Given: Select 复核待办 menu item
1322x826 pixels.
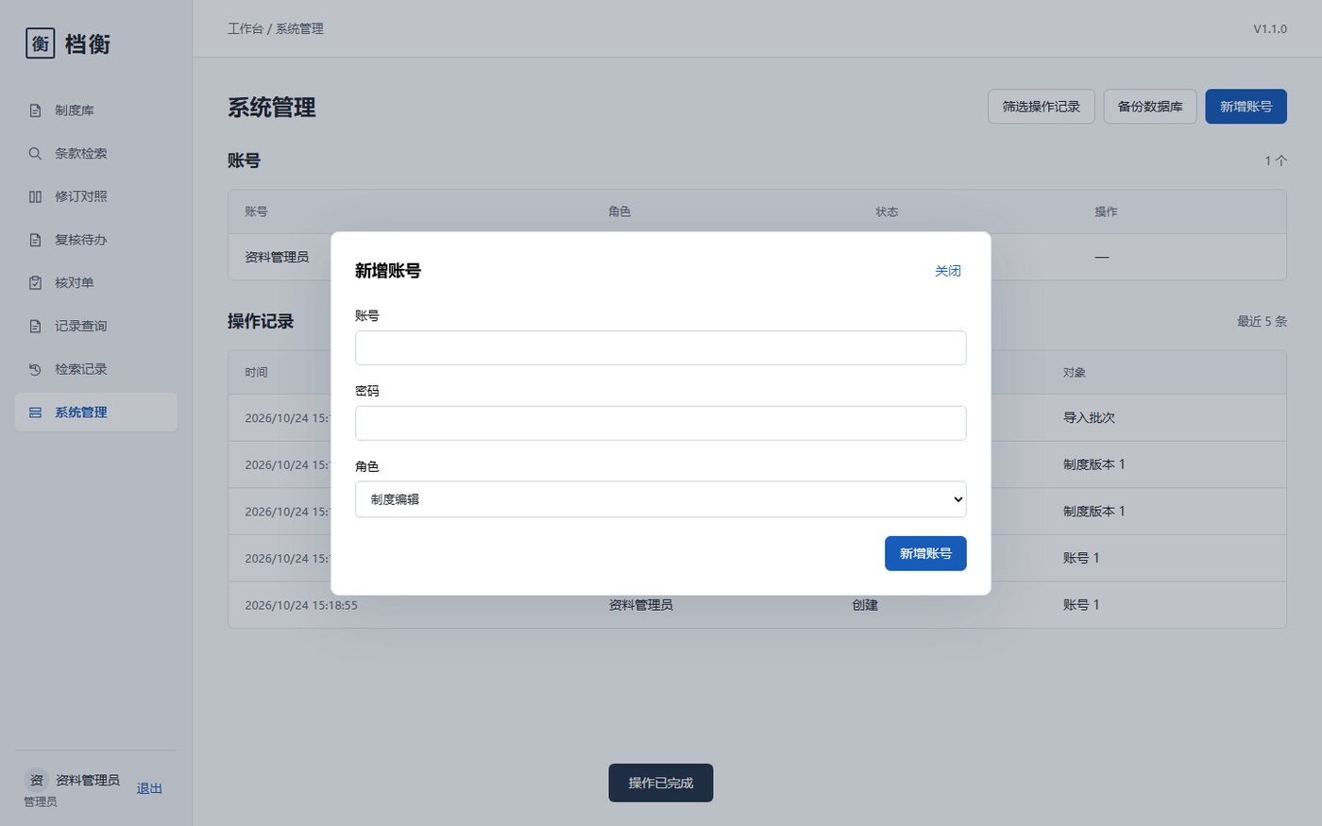Looking at the screenshot, I should (x=95, y=240).
